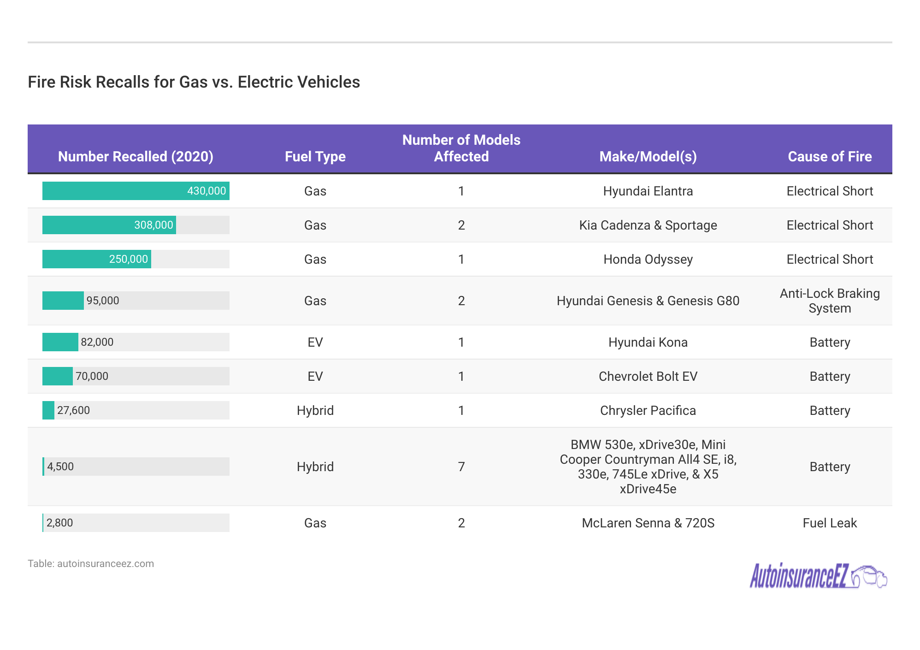Viewport: 920px width, 650px height.
Task: Select the Hyundai Elantra cell
Action: [x=648, y=191]
